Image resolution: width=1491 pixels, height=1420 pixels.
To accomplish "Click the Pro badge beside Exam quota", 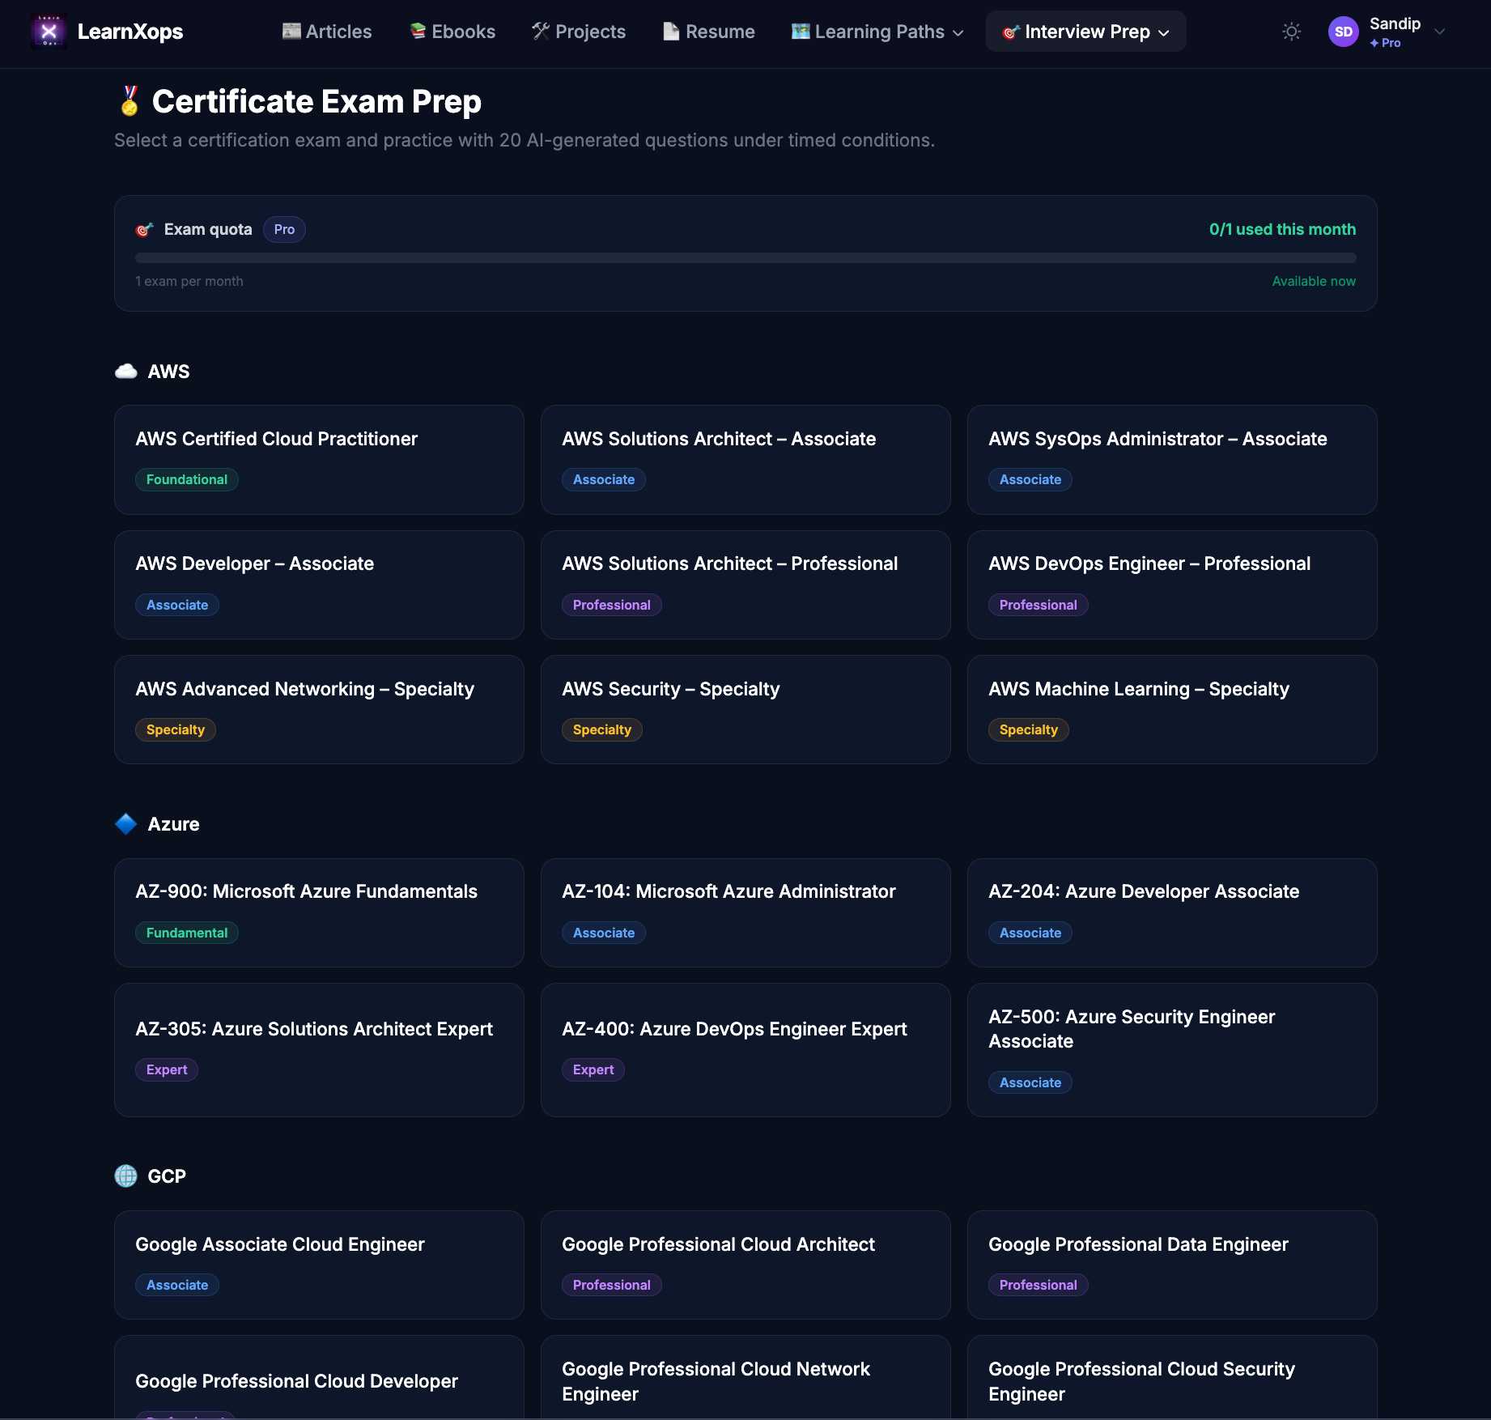I will click(x=284, y=230).
